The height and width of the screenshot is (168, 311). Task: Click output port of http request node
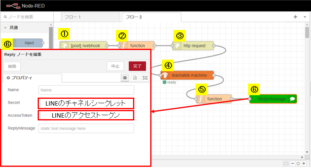click(x=214, y=46)
